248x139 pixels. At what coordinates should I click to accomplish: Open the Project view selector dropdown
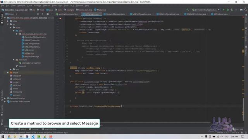coord(11,14)
